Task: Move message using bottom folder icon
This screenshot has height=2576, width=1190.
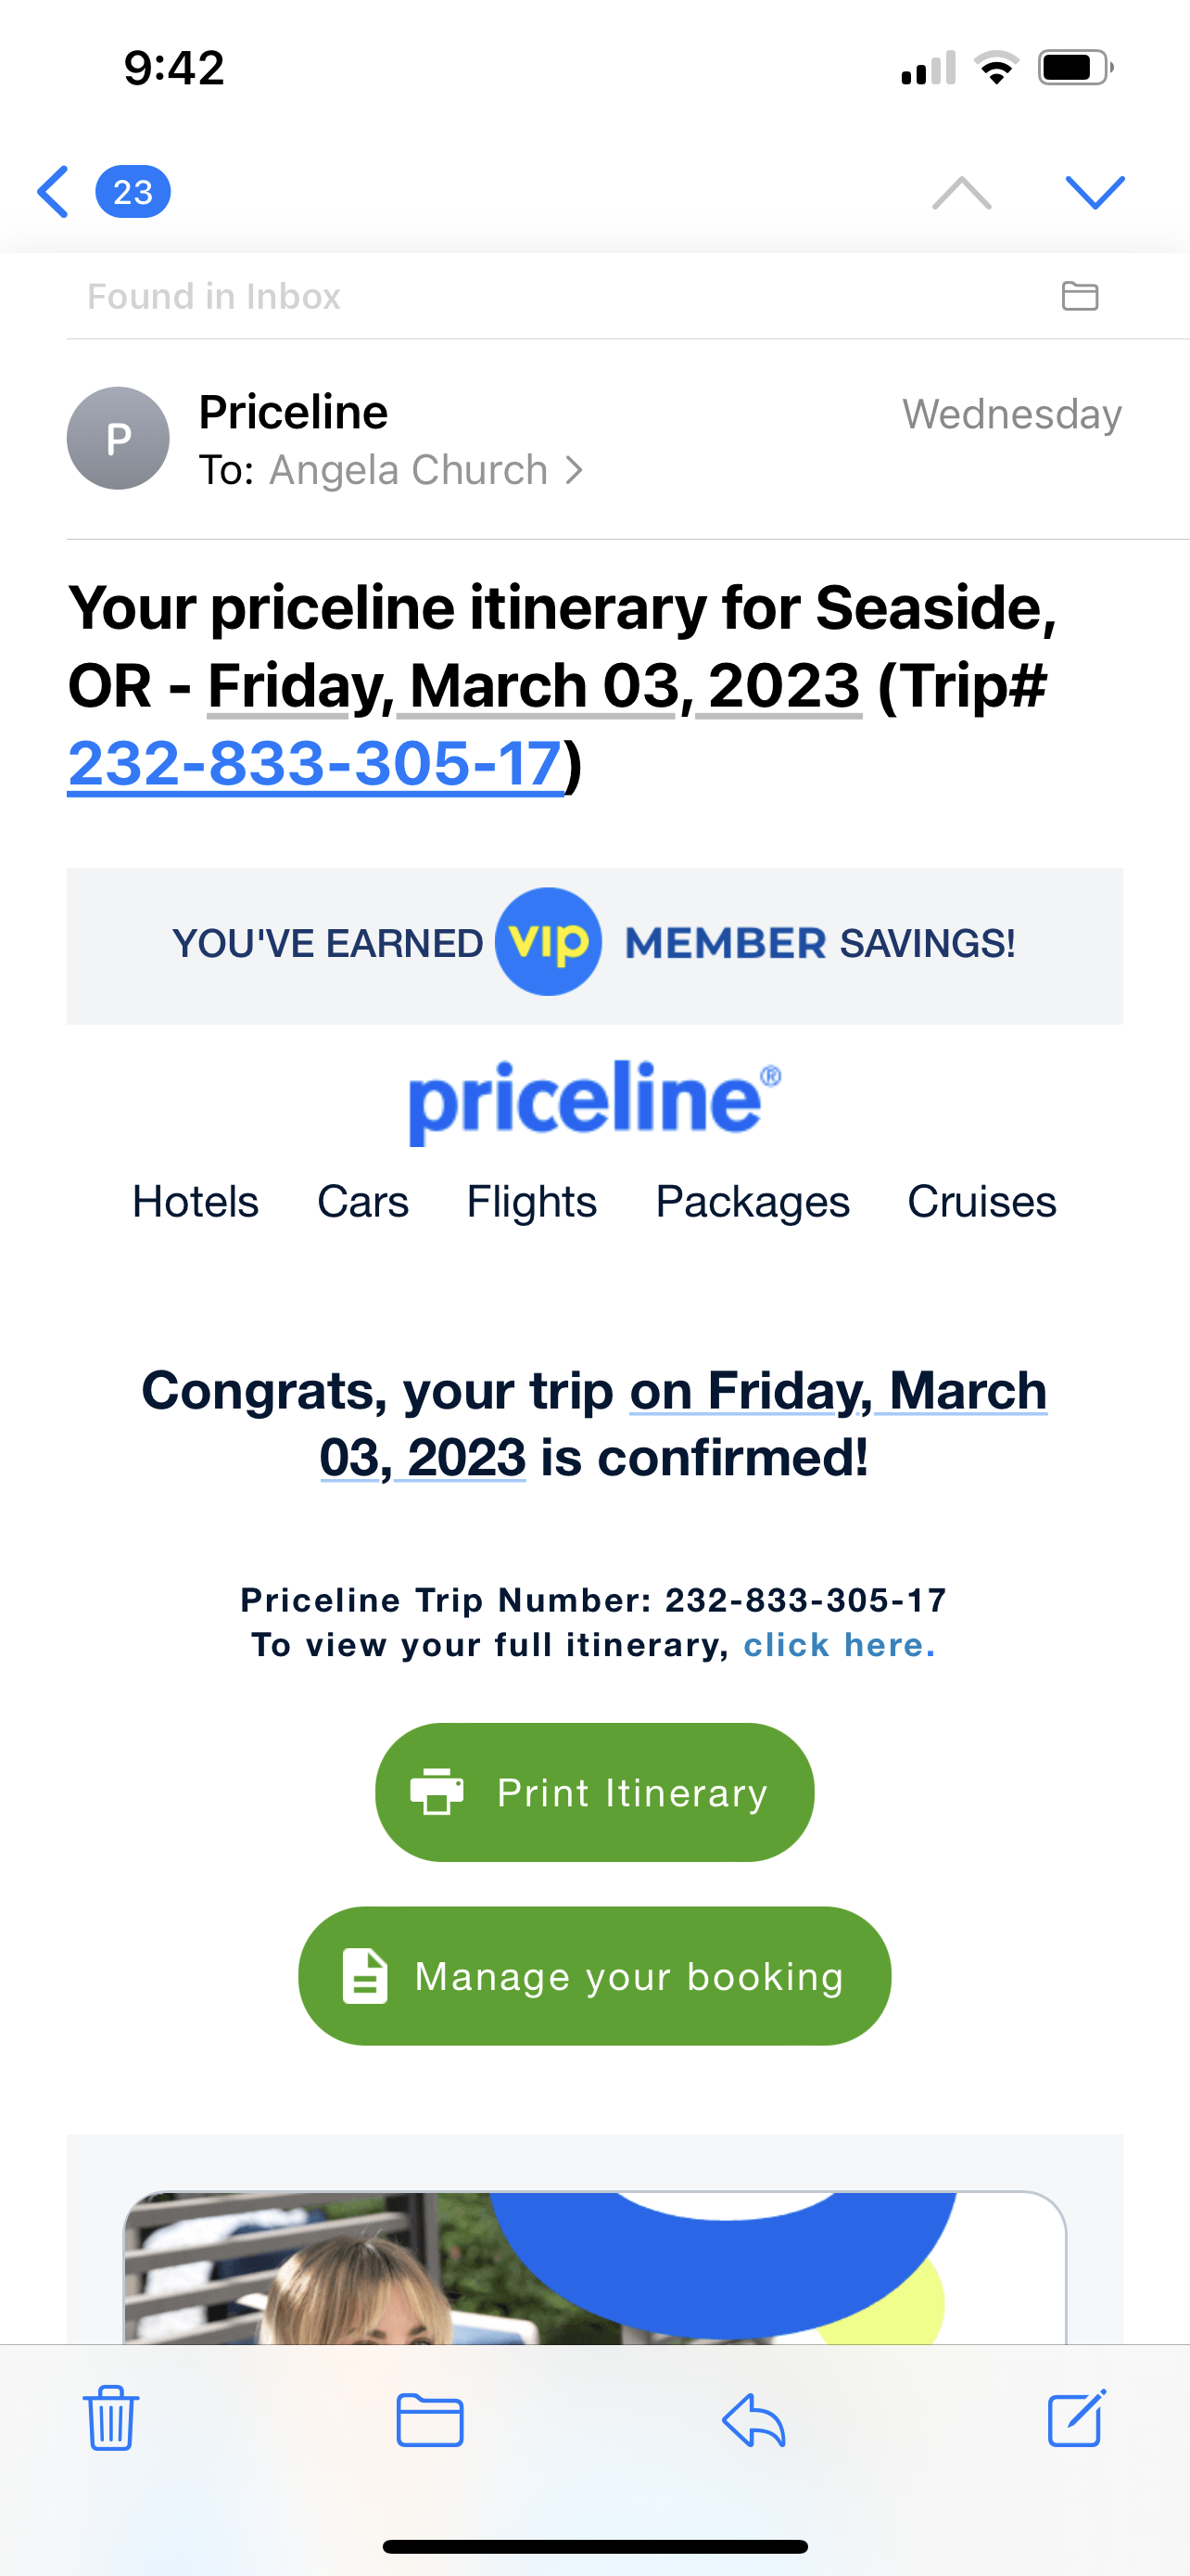Action: (x=430, y=2420)
